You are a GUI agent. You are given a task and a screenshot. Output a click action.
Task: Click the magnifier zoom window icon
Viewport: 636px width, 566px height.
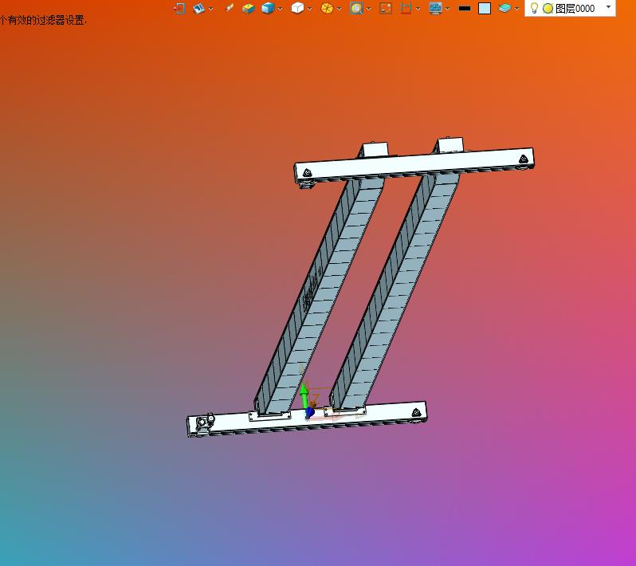click(x=356, y=8)
